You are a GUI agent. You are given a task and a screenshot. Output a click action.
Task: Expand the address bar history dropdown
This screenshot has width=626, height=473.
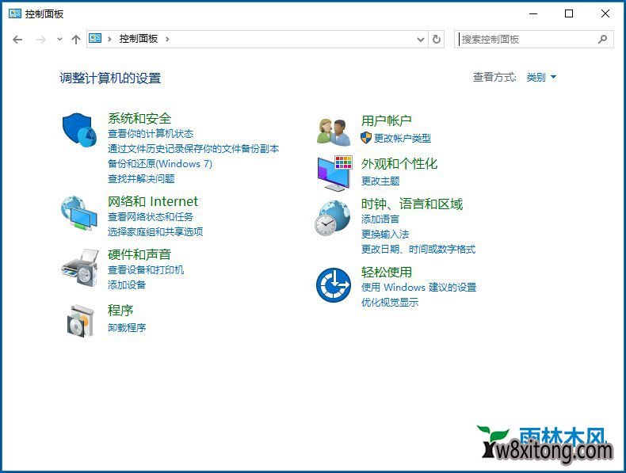click(x=421, y=39)
